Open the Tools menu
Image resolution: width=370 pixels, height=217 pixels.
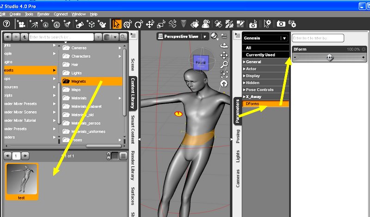pos(29,14)
